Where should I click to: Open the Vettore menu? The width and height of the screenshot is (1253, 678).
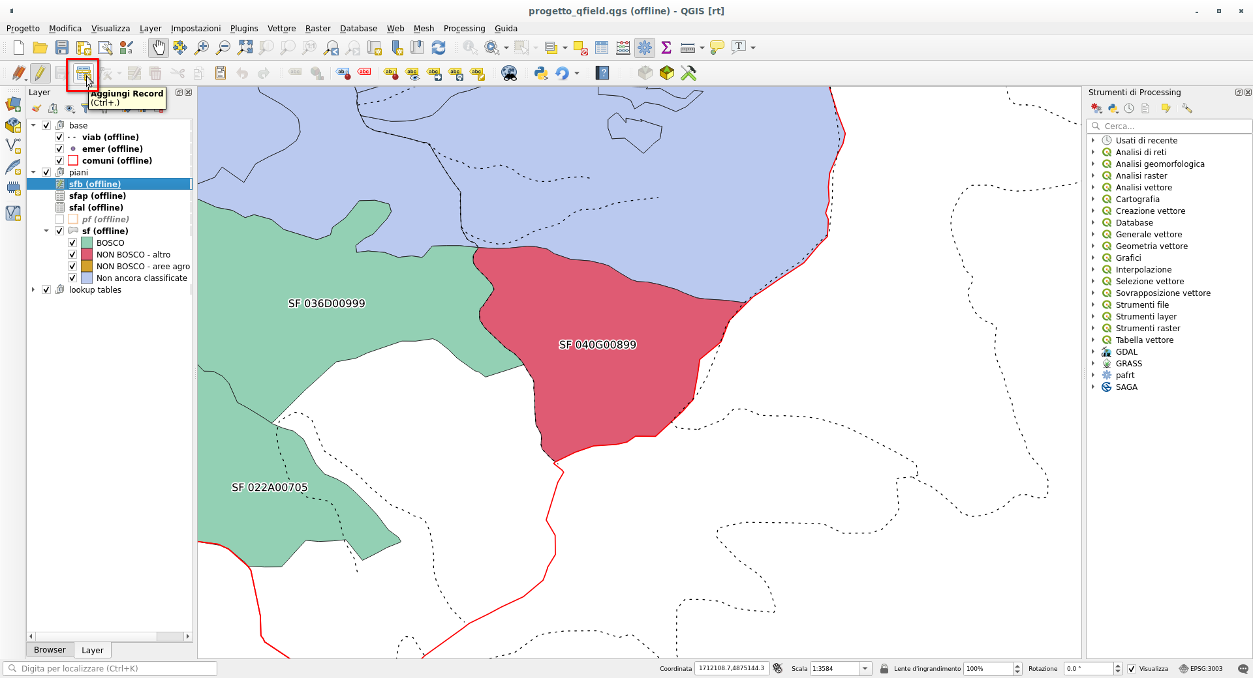[x=281, y=29]
